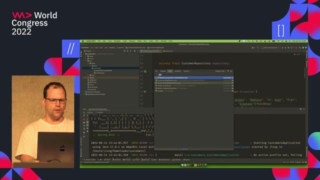
Task: Select mvnw.cmd in project tree
Action: 93,87
